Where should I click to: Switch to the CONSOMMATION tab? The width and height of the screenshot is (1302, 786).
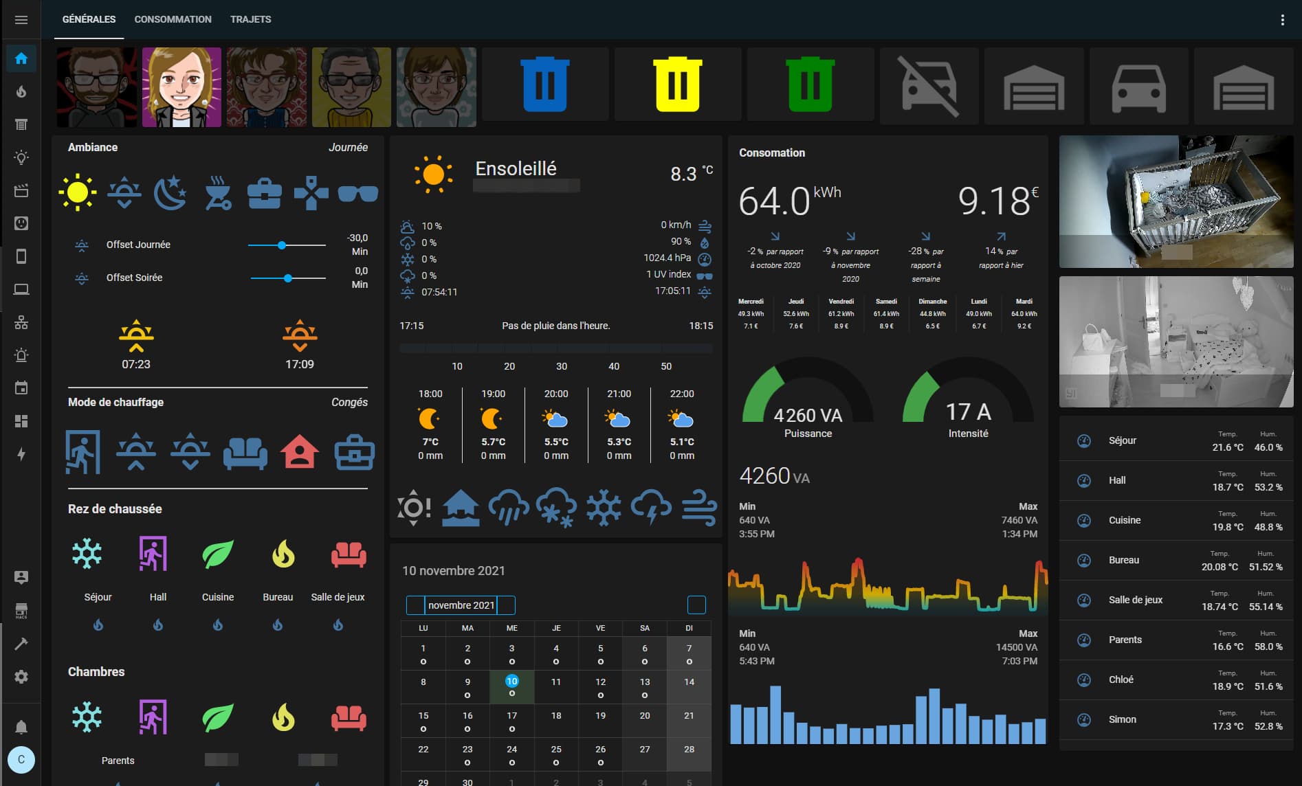173,19
